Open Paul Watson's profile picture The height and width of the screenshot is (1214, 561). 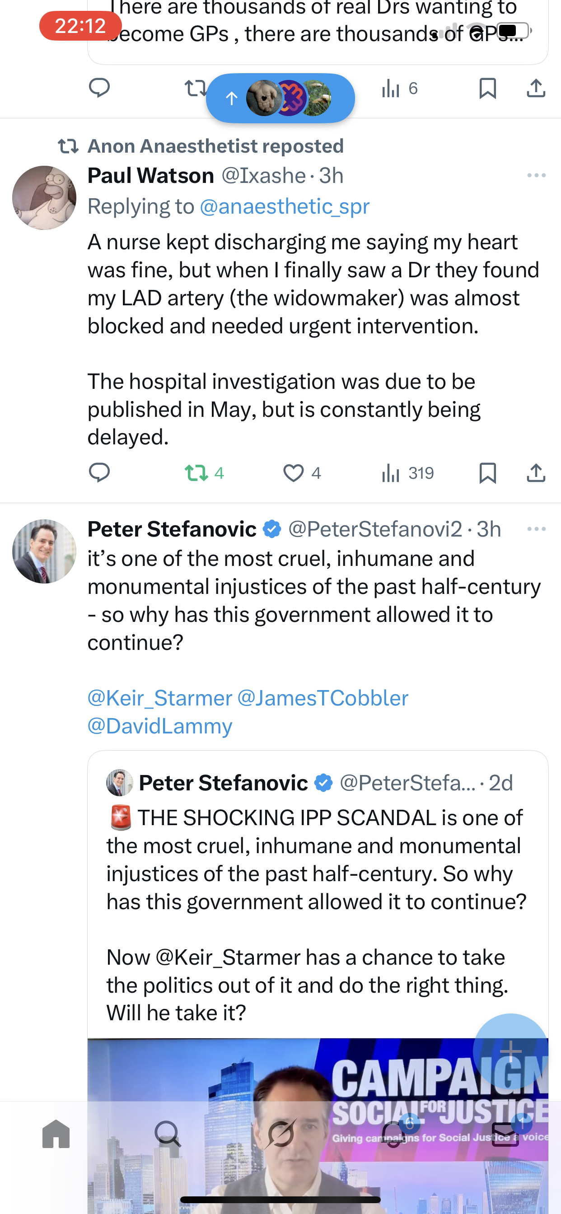[44, 197]
